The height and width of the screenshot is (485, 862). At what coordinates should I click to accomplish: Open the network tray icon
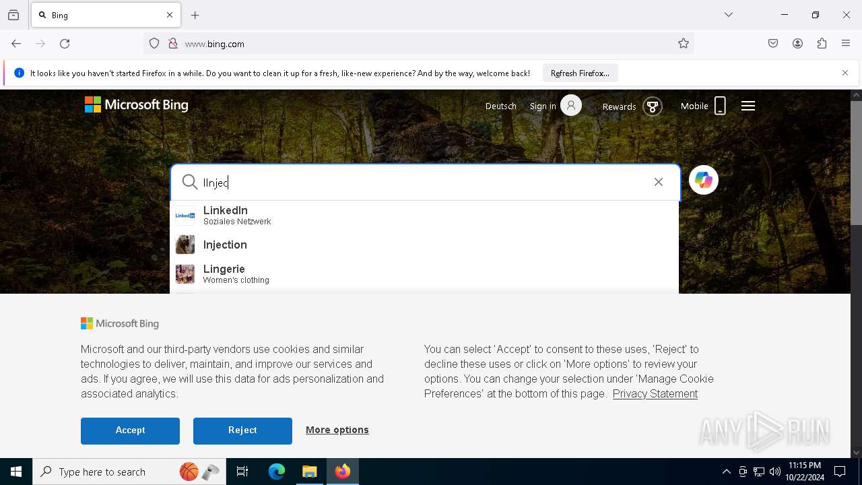(759, 472)
